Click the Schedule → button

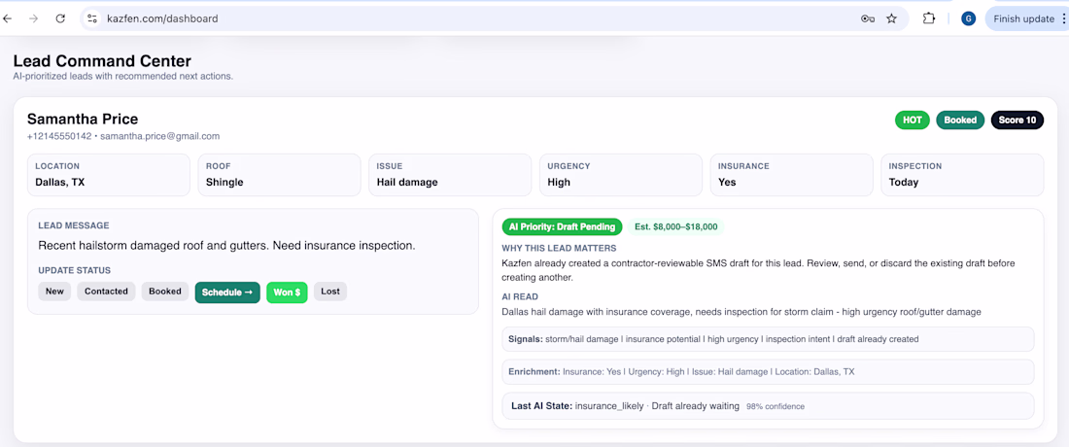tap(227, 292)
